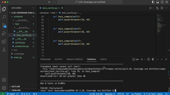Toggle the secondary side bar layout icon

click(162, 2)
